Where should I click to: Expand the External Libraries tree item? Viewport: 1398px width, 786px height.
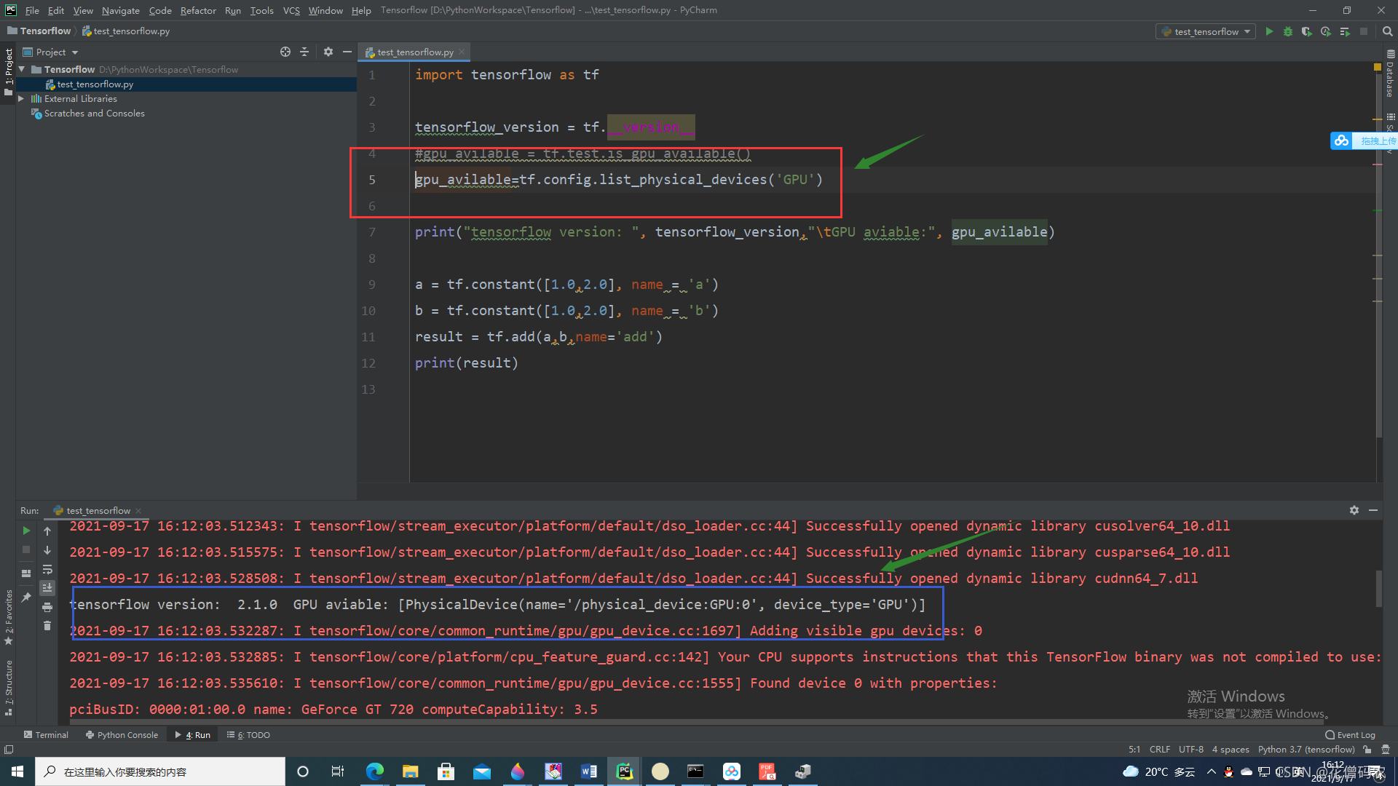(21, 98)
